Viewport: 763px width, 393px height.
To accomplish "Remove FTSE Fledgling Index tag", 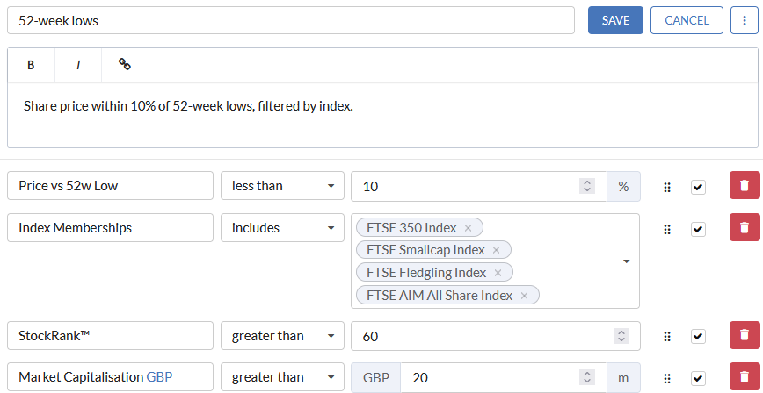I will (498, 273).
